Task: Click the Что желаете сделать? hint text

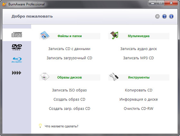Action: [x=61, y=126]
